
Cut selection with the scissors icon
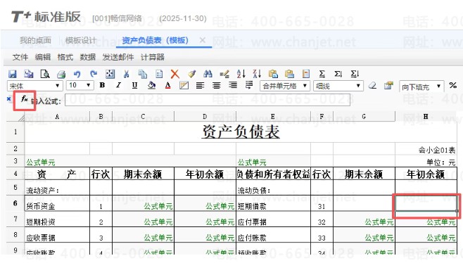(x=127, y=74)
